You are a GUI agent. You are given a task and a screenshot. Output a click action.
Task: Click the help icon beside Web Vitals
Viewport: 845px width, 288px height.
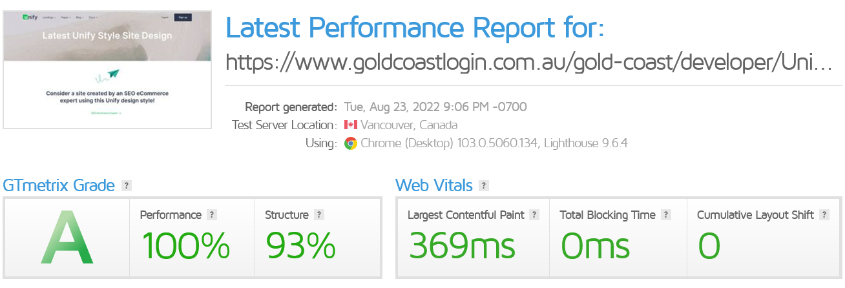(x=484, y=186)
